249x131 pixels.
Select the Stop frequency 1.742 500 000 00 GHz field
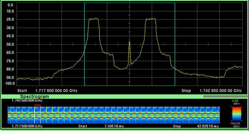click(x=221, y=91)
